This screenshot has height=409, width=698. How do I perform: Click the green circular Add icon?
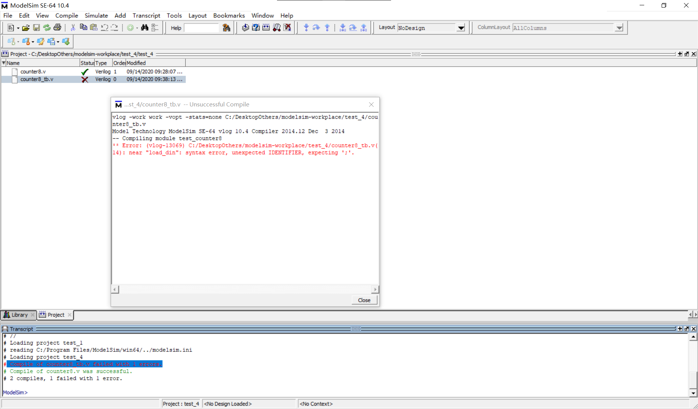[x=130, y=28]
